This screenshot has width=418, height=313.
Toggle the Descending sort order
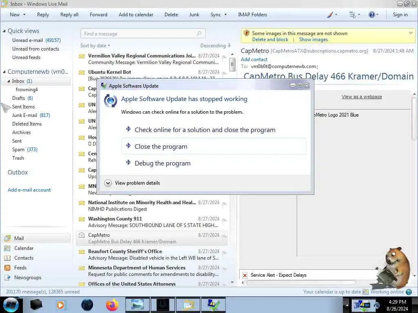[216, 46]
